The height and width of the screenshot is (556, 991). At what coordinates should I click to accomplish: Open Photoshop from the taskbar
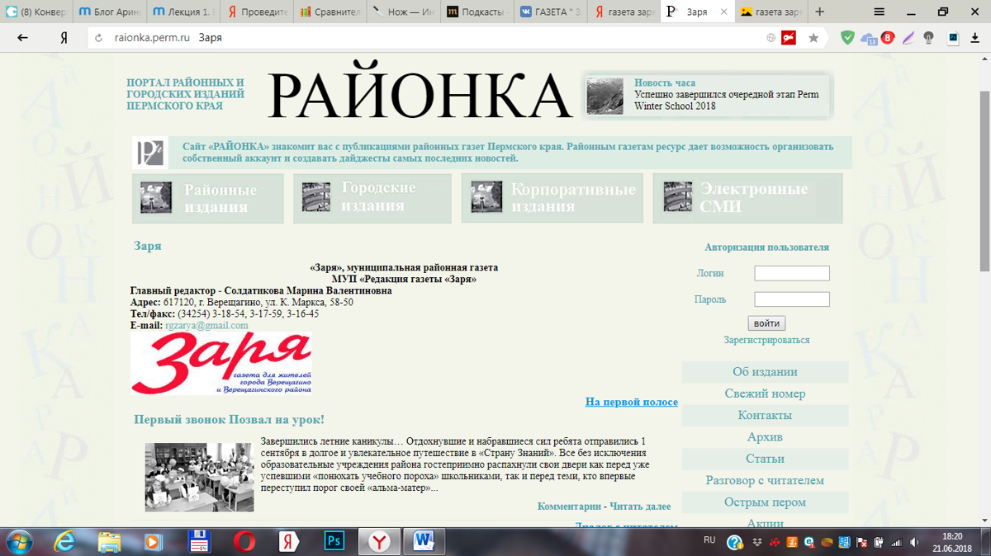click(334, 541)
